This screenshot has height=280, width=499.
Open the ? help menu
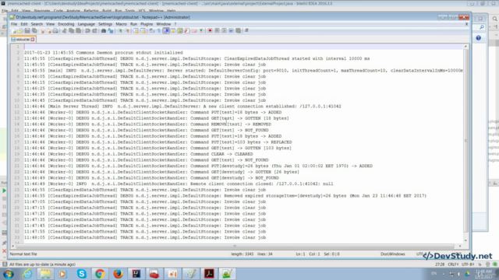click(175, 24)
